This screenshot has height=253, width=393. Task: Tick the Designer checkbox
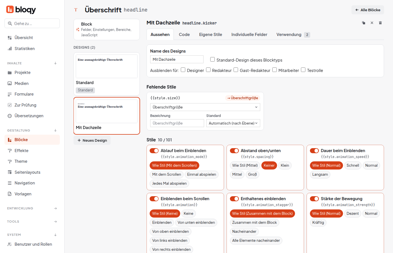pos(183,70)
